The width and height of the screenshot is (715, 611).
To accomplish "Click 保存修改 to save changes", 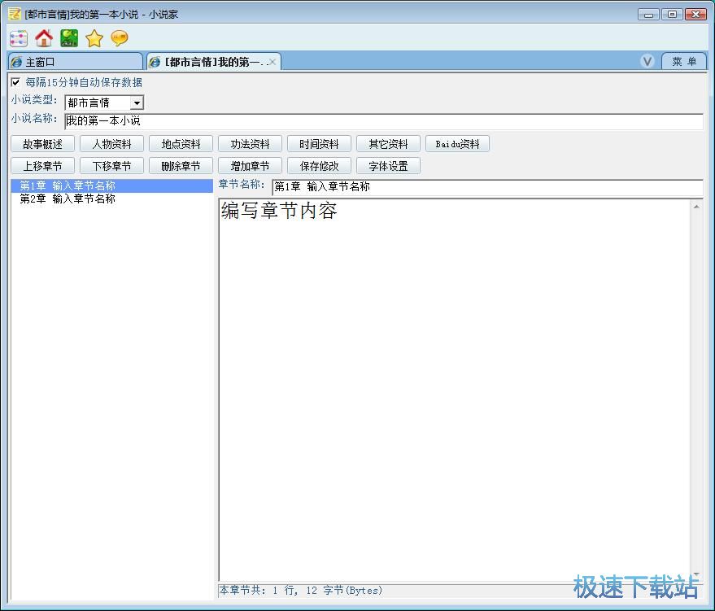I will 319,166.
